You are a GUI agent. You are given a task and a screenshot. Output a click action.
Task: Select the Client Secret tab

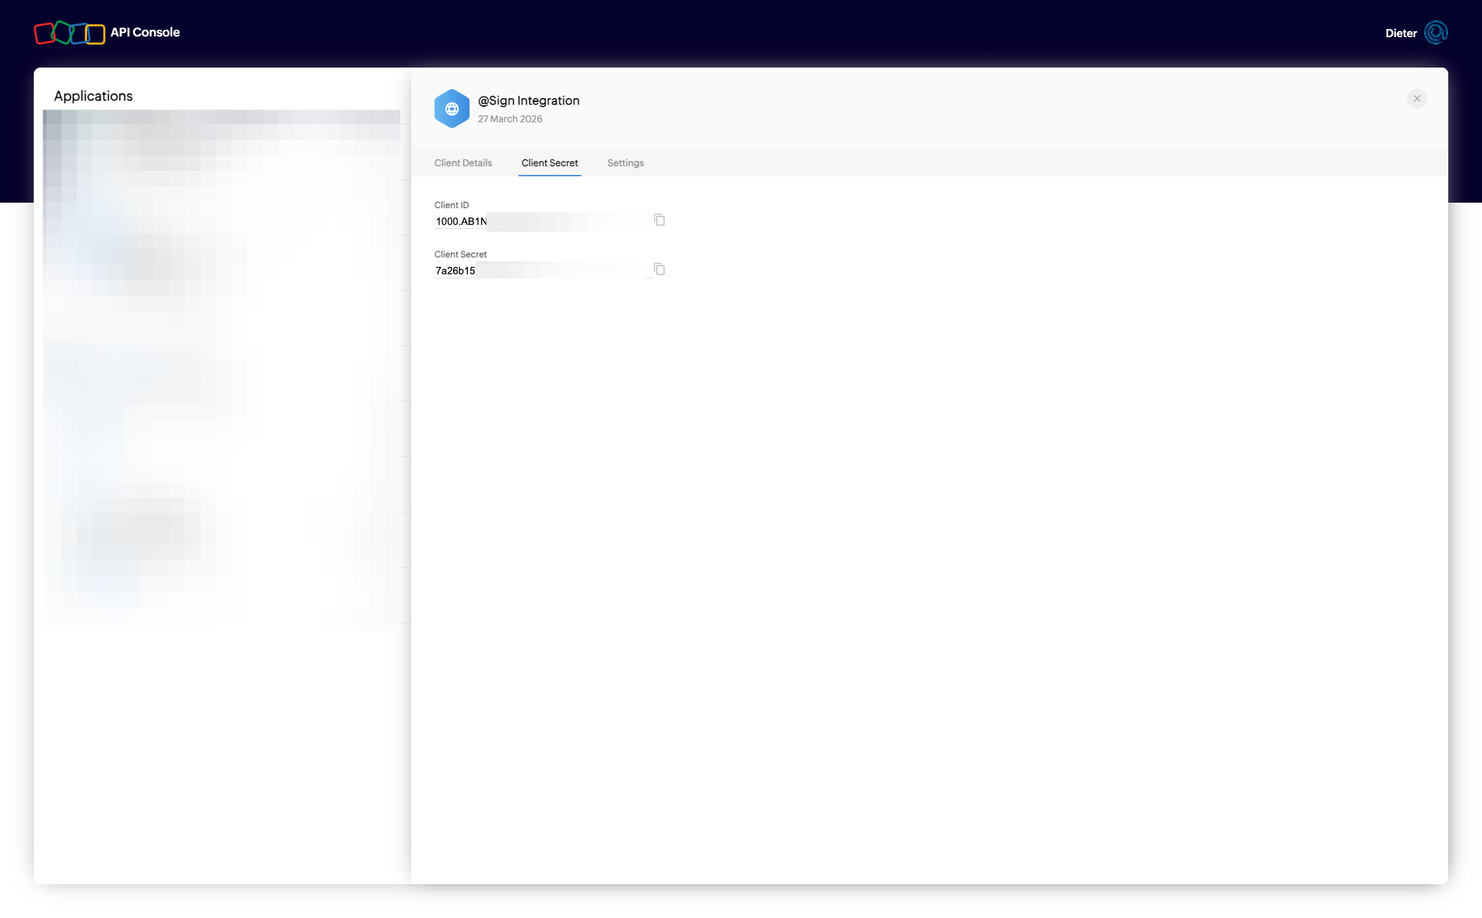tap(550, 163)
